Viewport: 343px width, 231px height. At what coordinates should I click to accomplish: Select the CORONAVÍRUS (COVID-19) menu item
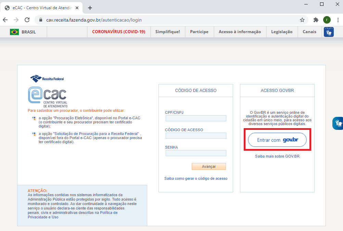[118, 31]
